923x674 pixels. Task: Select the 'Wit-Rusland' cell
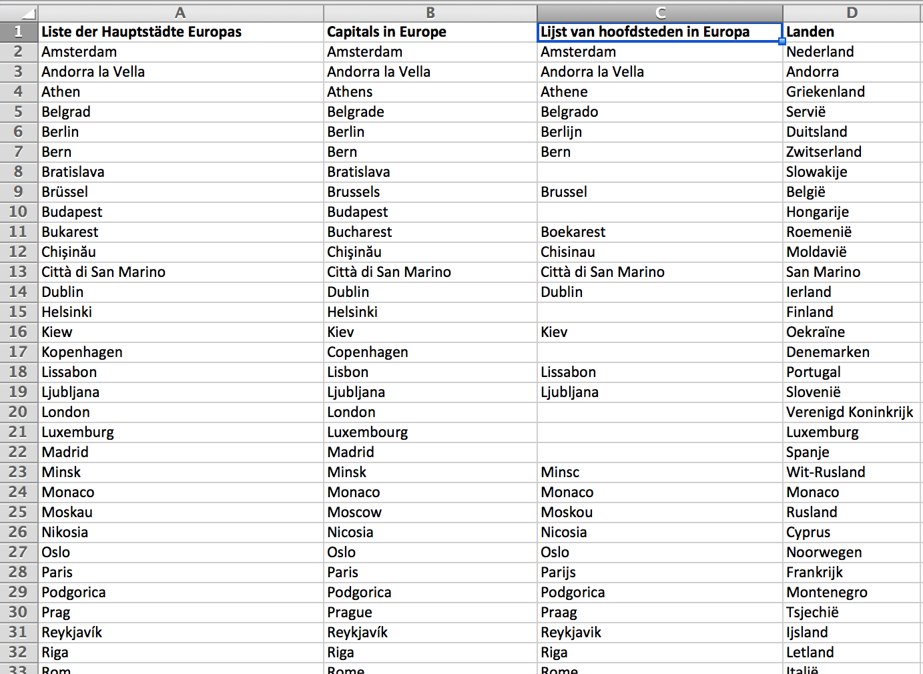[x=852, y=472]
